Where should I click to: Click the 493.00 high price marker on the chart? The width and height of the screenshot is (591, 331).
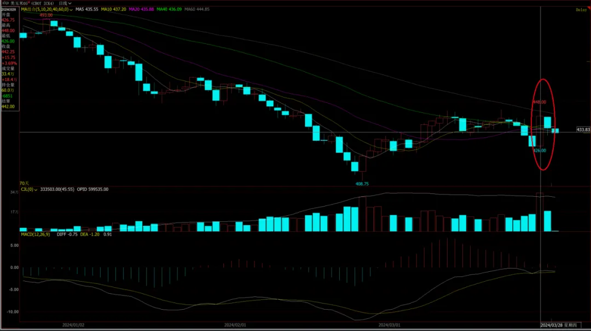46,15
